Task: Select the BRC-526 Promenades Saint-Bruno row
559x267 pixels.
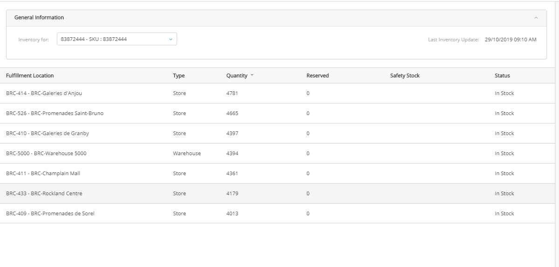Action: point(51,113)
